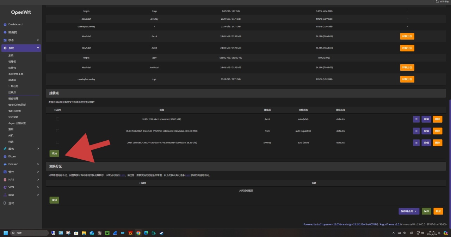Image resolution: width=451 pixels, height=237 pixels.
Task: Open 管理权 submenu item
Action: coord(12,62)
